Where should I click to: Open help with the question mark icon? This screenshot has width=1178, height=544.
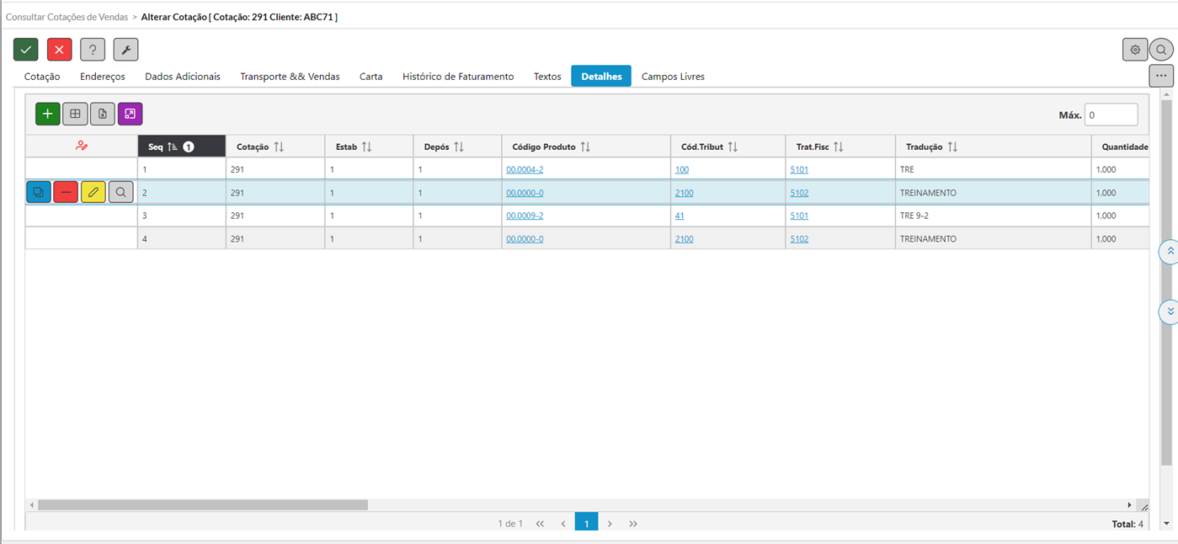click(x=93, y=50)
